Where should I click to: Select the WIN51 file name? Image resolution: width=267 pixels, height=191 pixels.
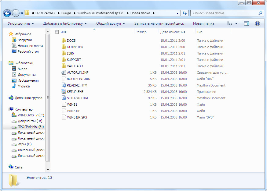pos(72,104)
